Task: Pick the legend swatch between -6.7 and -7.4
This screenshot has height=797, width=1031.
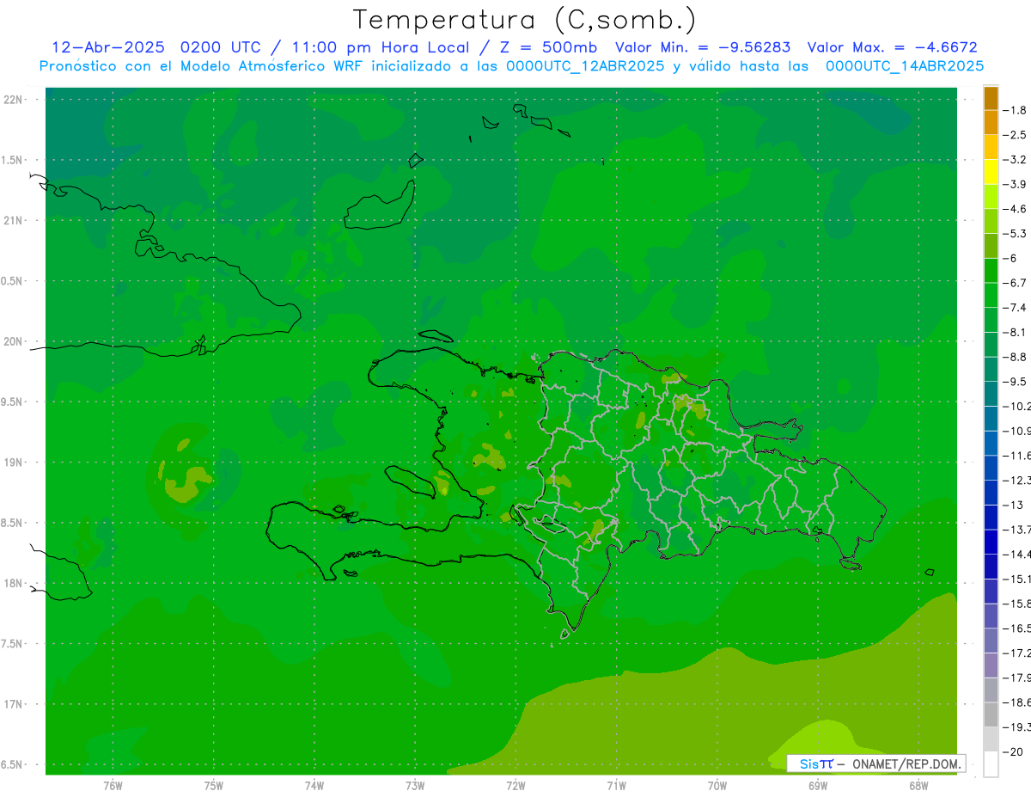Action: [991, 295]
